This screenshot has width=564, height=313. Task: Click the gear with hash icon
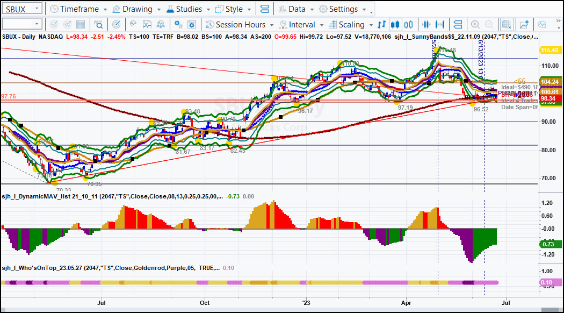coord(178,25)
